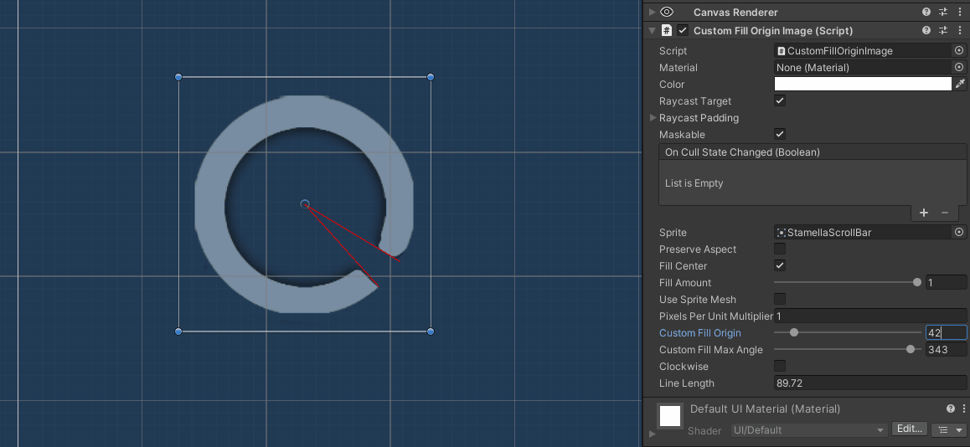The image size is (970, 447).
Task: Open Canvas Renderer component options menu
Action: click(959, 12)
